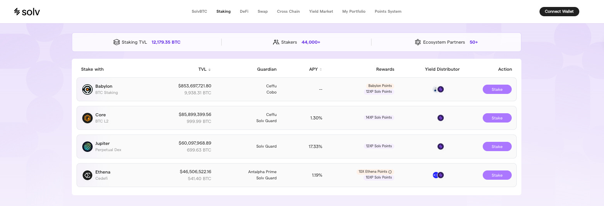Open the Cross Chain nav item
The height and width of the screenshot is (206, 604).
pyautogui.click(x=288, y=12)
